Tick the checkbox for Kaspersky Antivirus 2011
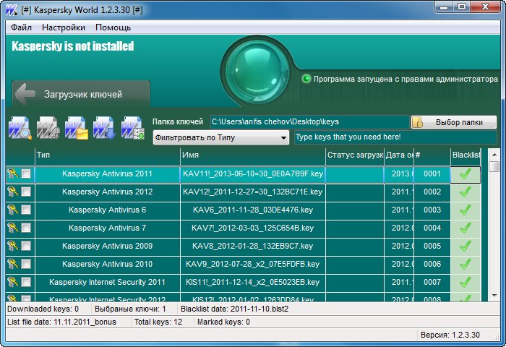The width and height of the screenshot is (506, 347). [26, 173]
